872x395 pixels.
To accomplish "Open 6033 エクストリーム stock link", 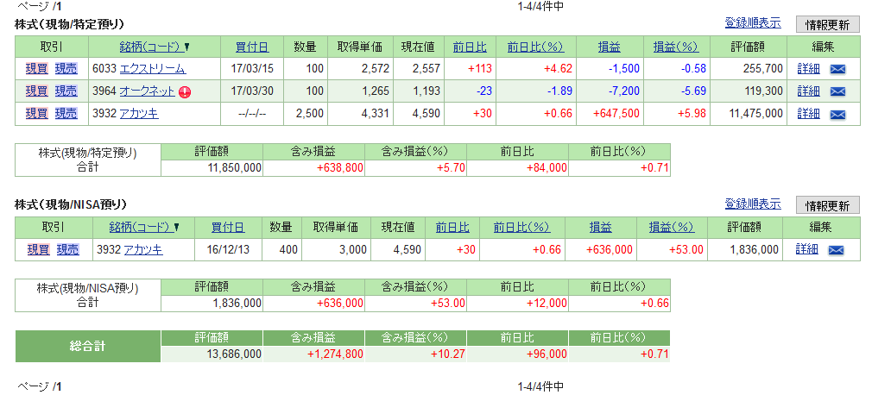I will (152, 69).
